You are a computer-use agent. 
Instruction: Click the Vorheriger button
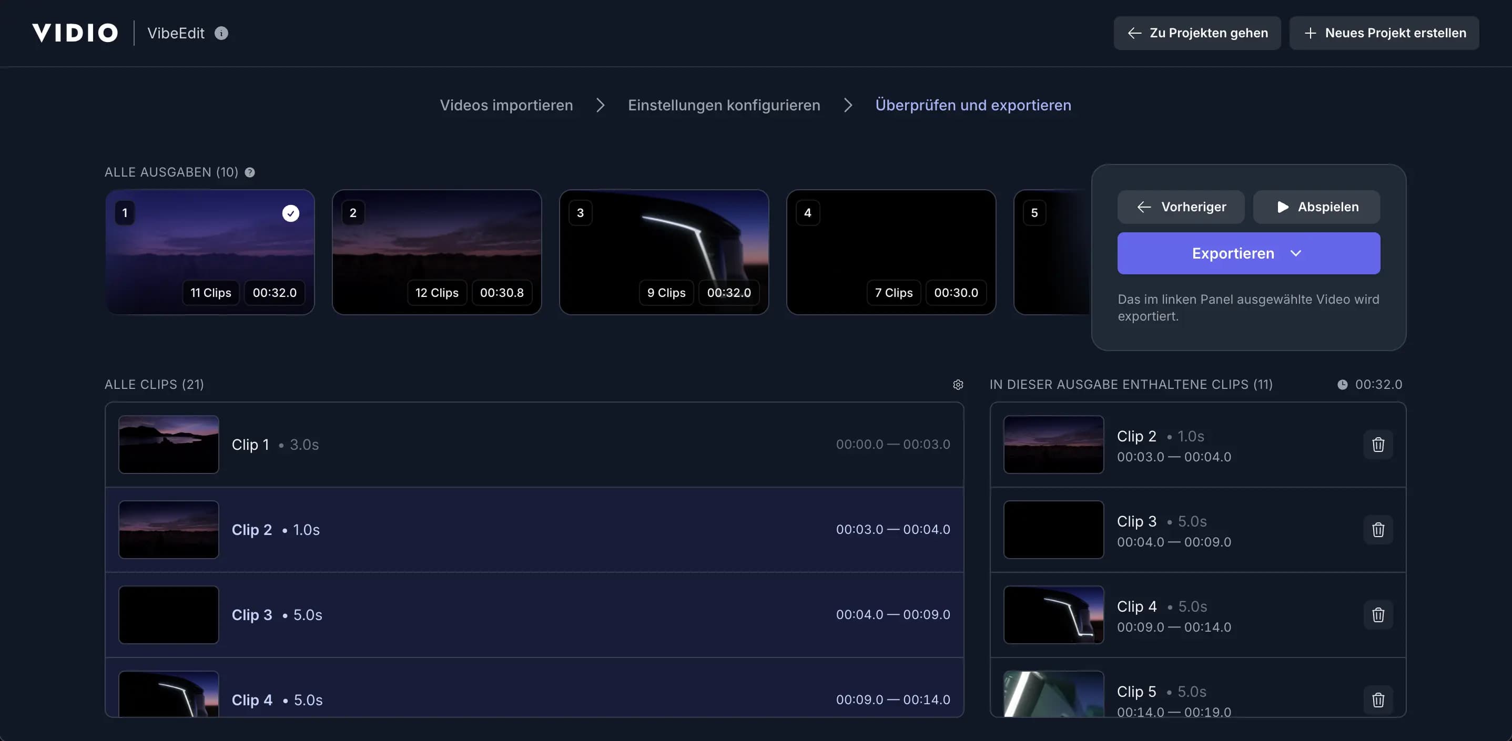tap(1180, 207)
